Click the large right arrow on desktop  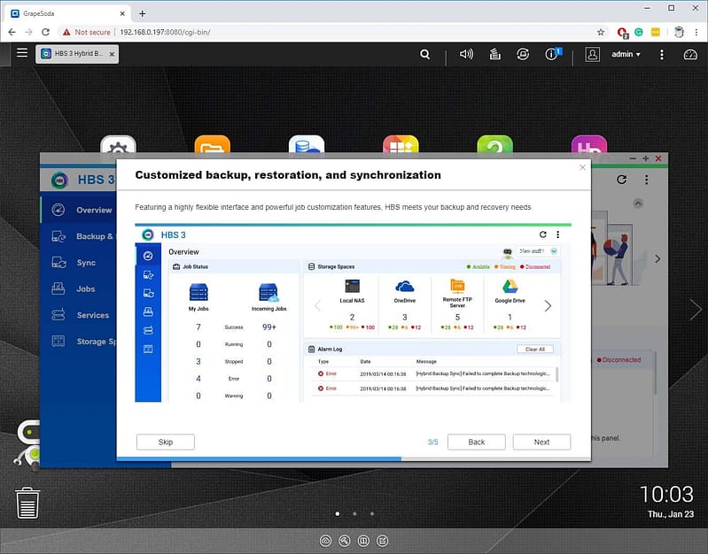pyautogui.click(x=696, y=310)
